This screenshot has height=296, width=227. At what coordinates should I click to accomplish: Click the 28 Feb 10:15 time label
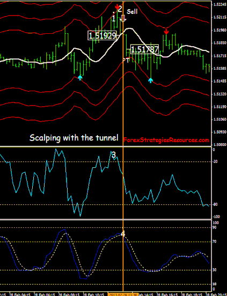(x=94, y=294)
